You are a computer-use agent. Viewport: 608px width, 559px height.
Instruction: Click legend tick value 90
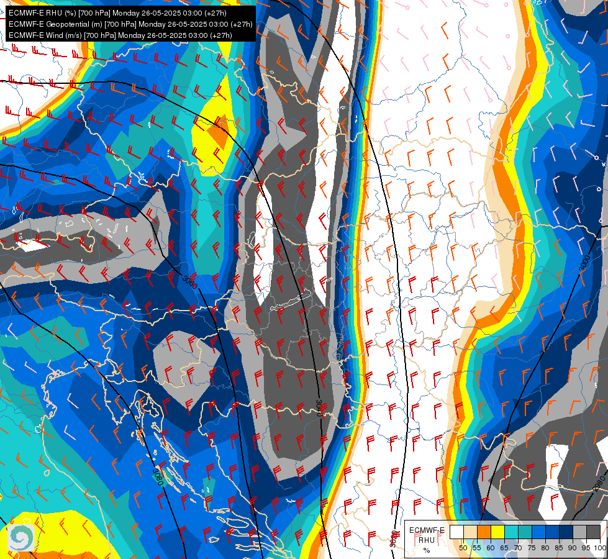coord(573,548)
